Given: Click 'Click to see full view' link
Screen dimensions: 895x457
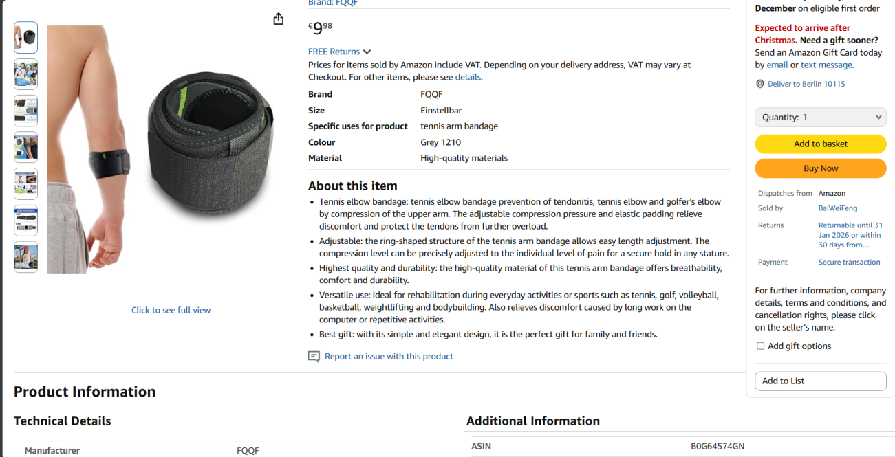Looking at the screenshot, I should click(x=171, y=310).
